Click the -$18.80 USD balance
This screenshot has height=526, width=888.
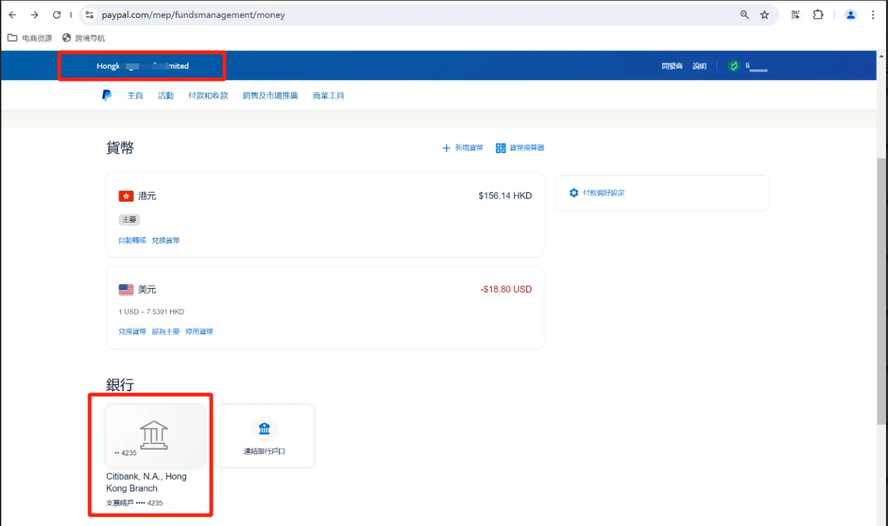(506, 289)
